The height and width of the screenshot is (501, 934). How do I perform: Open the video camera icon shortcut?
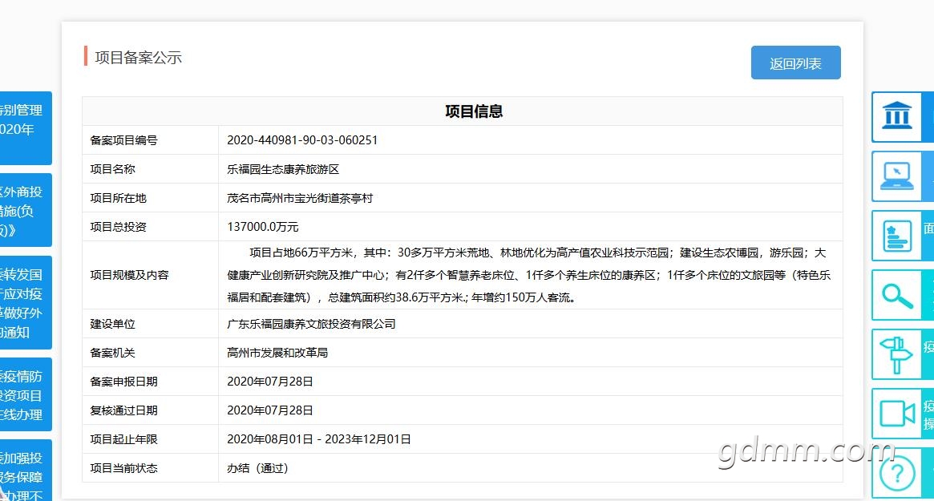pos(897,414)
